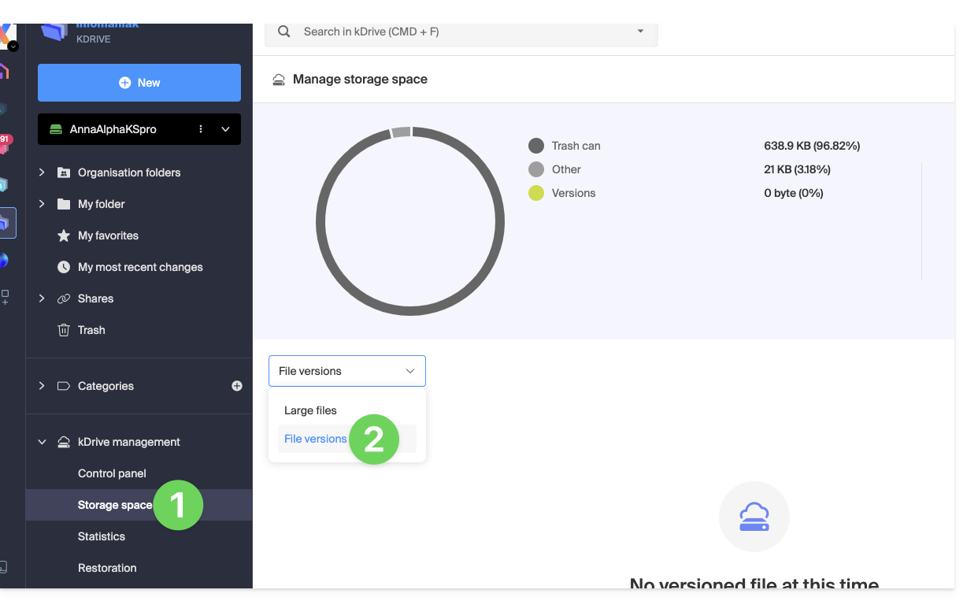Click the blue New button
The image size is (978, 612).
[x=139, y=83]
